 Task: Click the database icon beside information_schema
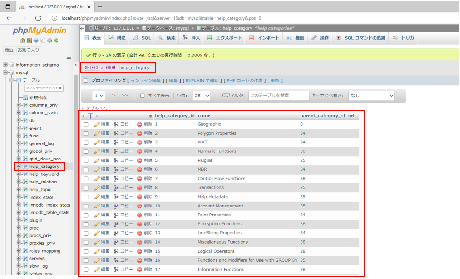(x=12, y=65)
